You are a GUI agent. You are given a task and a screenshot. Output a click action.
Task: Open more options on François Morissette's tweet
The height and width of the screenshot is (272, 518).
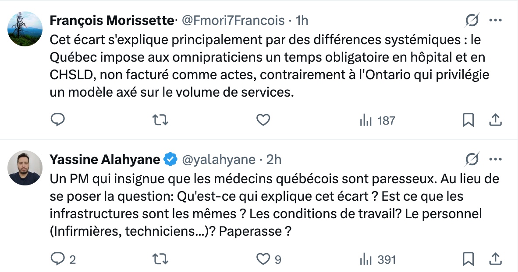[495, 21]
